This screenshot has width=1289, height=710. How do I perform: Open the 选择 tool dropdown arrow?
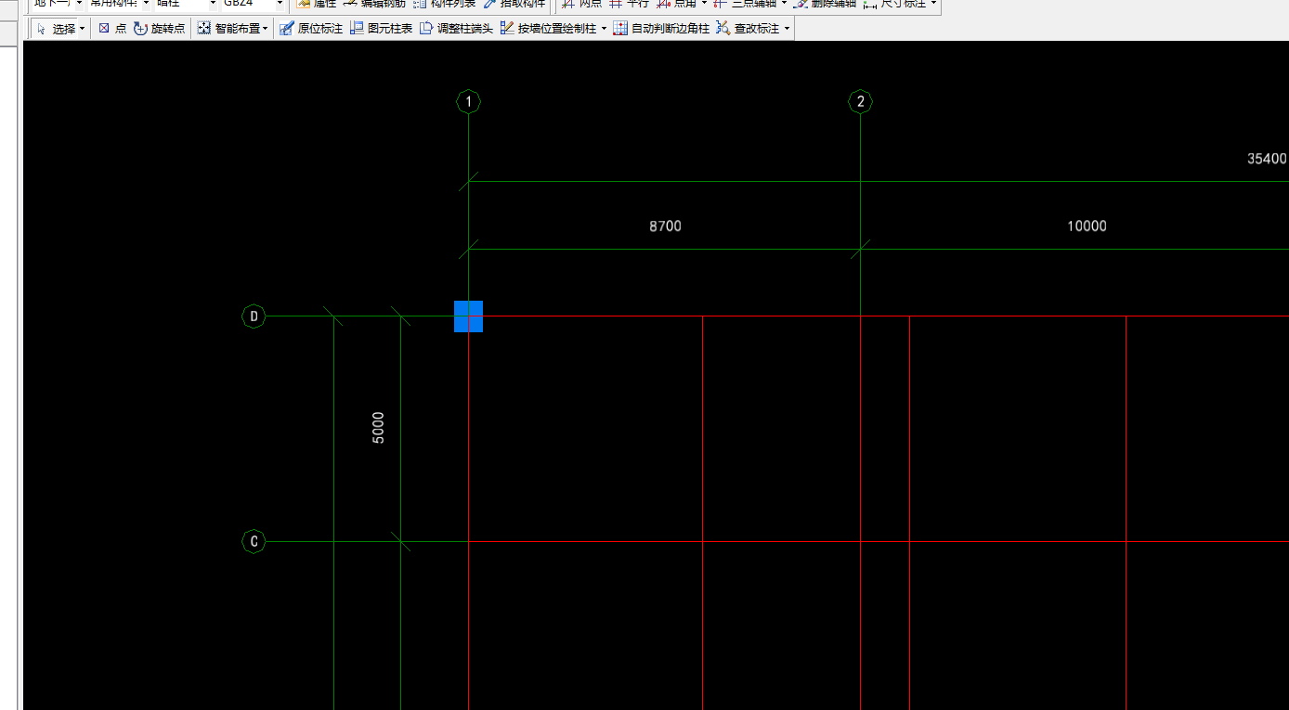[84, 29]
